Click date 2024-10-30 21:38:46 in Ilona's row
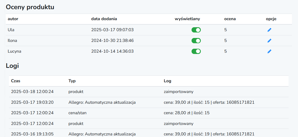This screenshot has width=298, height=137. [112, 41]
